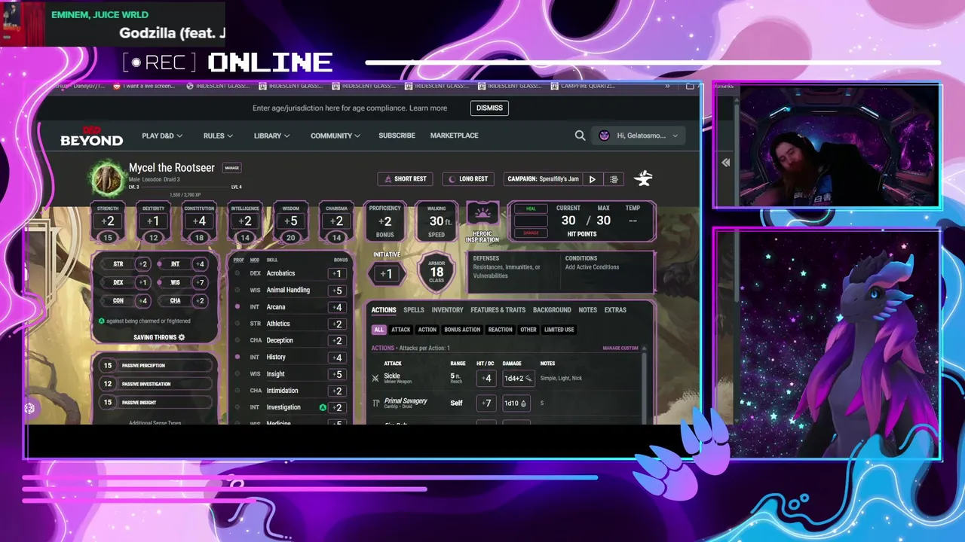The width and height of the screenshot is (965, 542).
Task: Filter actions by Reaction
Action: click(500, 330)
